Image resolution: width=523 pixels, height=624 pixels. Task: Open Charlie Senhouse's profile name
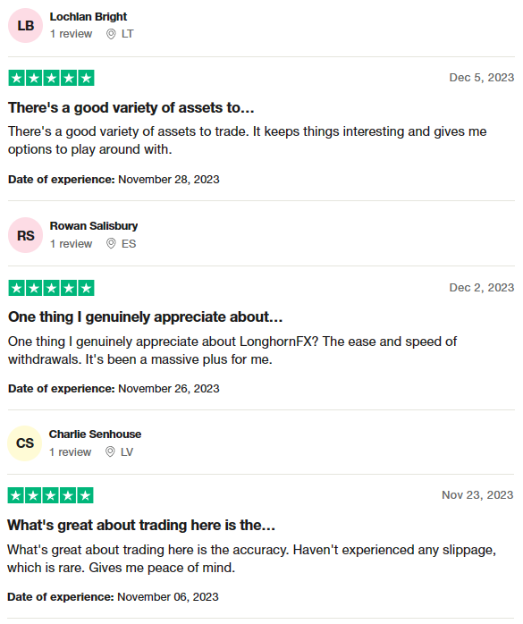click(x=95, y=434)
